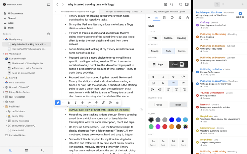Stop the running Timery timer
Viewport: 247px width, 154px height.
(240, 13)
